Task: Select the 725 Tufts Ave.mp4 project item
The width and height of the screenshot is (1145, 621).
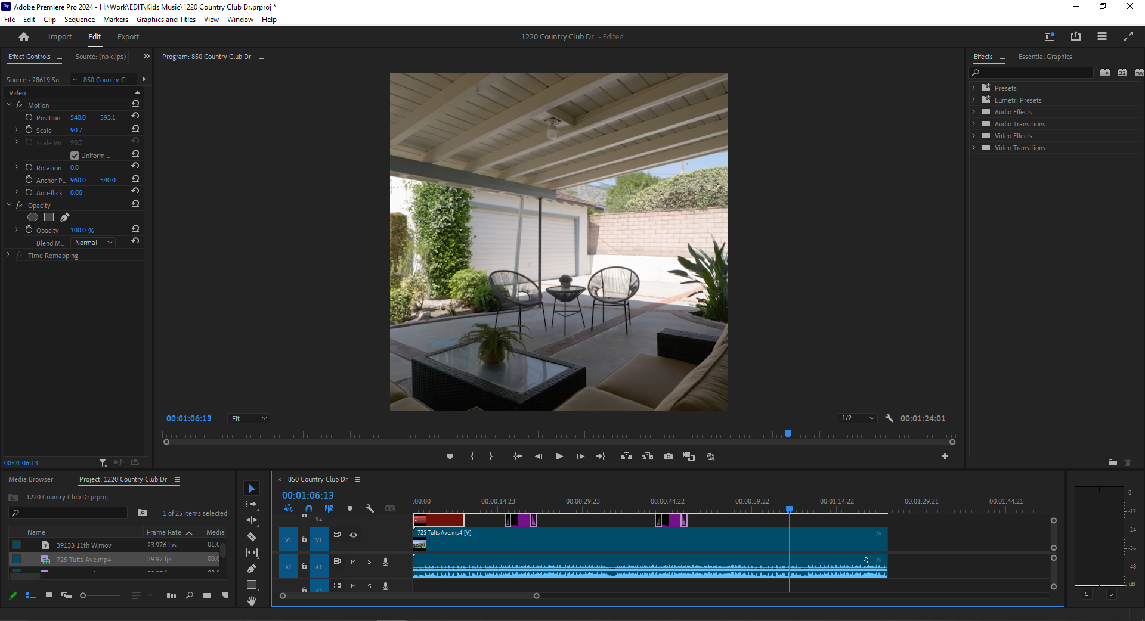Action: coord(117,559)
